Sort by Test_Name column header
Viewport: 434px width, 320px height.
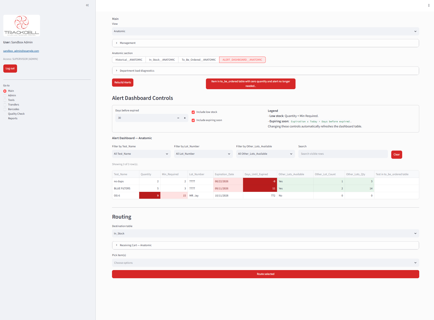pos(125,174)
